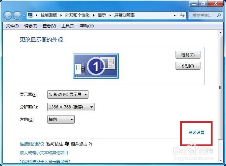Click the 检测(C) button
Image resolution: width=226 pixels, height=166 pixels.
pyautogui.click(x=188, y=55)
